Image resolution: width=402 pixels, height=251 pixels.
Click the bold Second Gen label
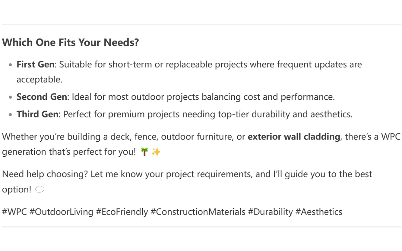point(42,97)
